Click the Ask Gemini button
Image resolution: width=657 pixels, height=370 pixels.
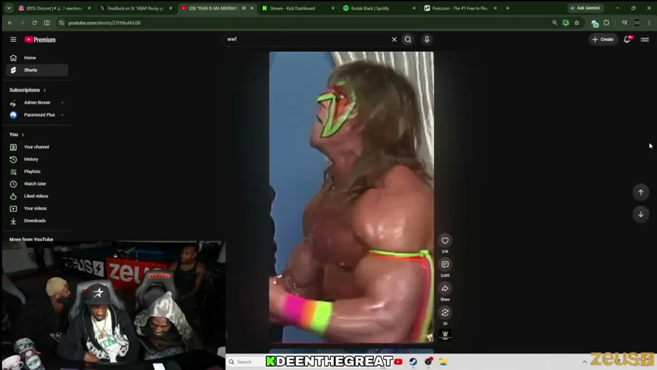tap(585, 8)
